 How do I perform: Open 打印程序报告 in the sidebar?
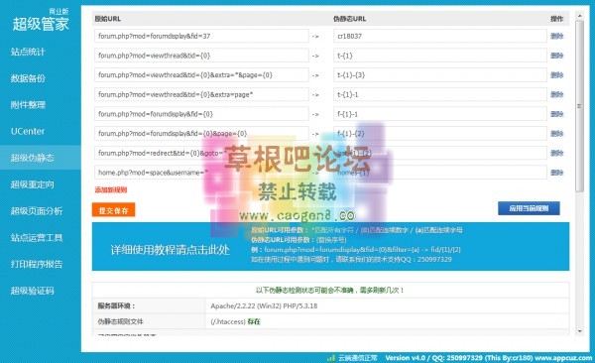click(37, 264)
